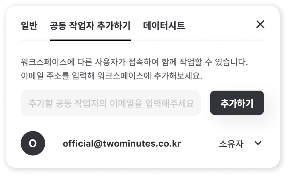Click the downward arrow icon beside 소유자
The height and width of the screenshot is (176, 288).
258,143
